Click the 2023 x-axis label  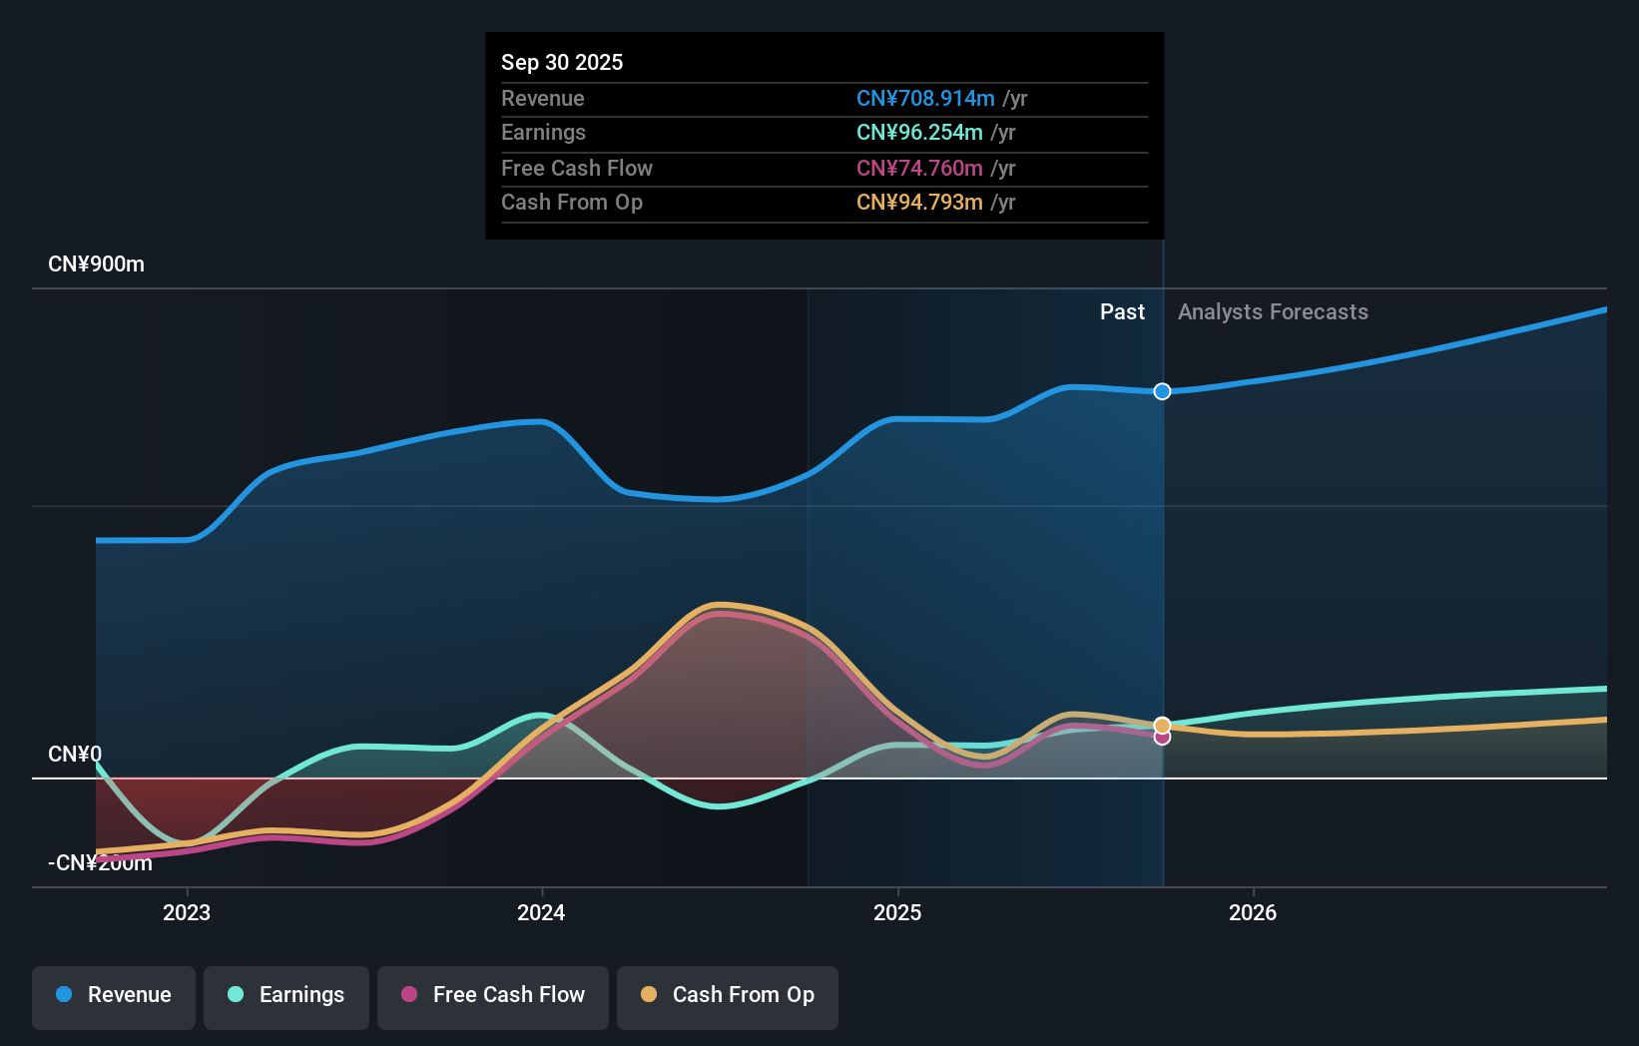pos(187,912)
